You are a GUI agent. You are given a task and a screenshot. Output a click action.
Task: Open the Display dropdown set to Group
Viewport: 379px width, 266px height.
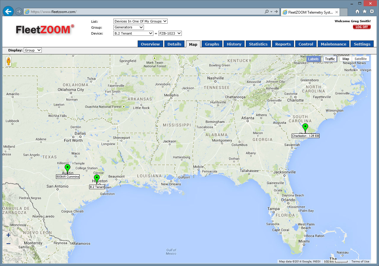tap(33, 50)
